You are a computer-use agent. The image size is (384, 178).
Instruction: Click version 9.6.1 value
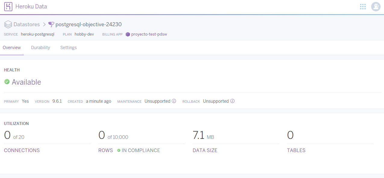pos(57,101)
